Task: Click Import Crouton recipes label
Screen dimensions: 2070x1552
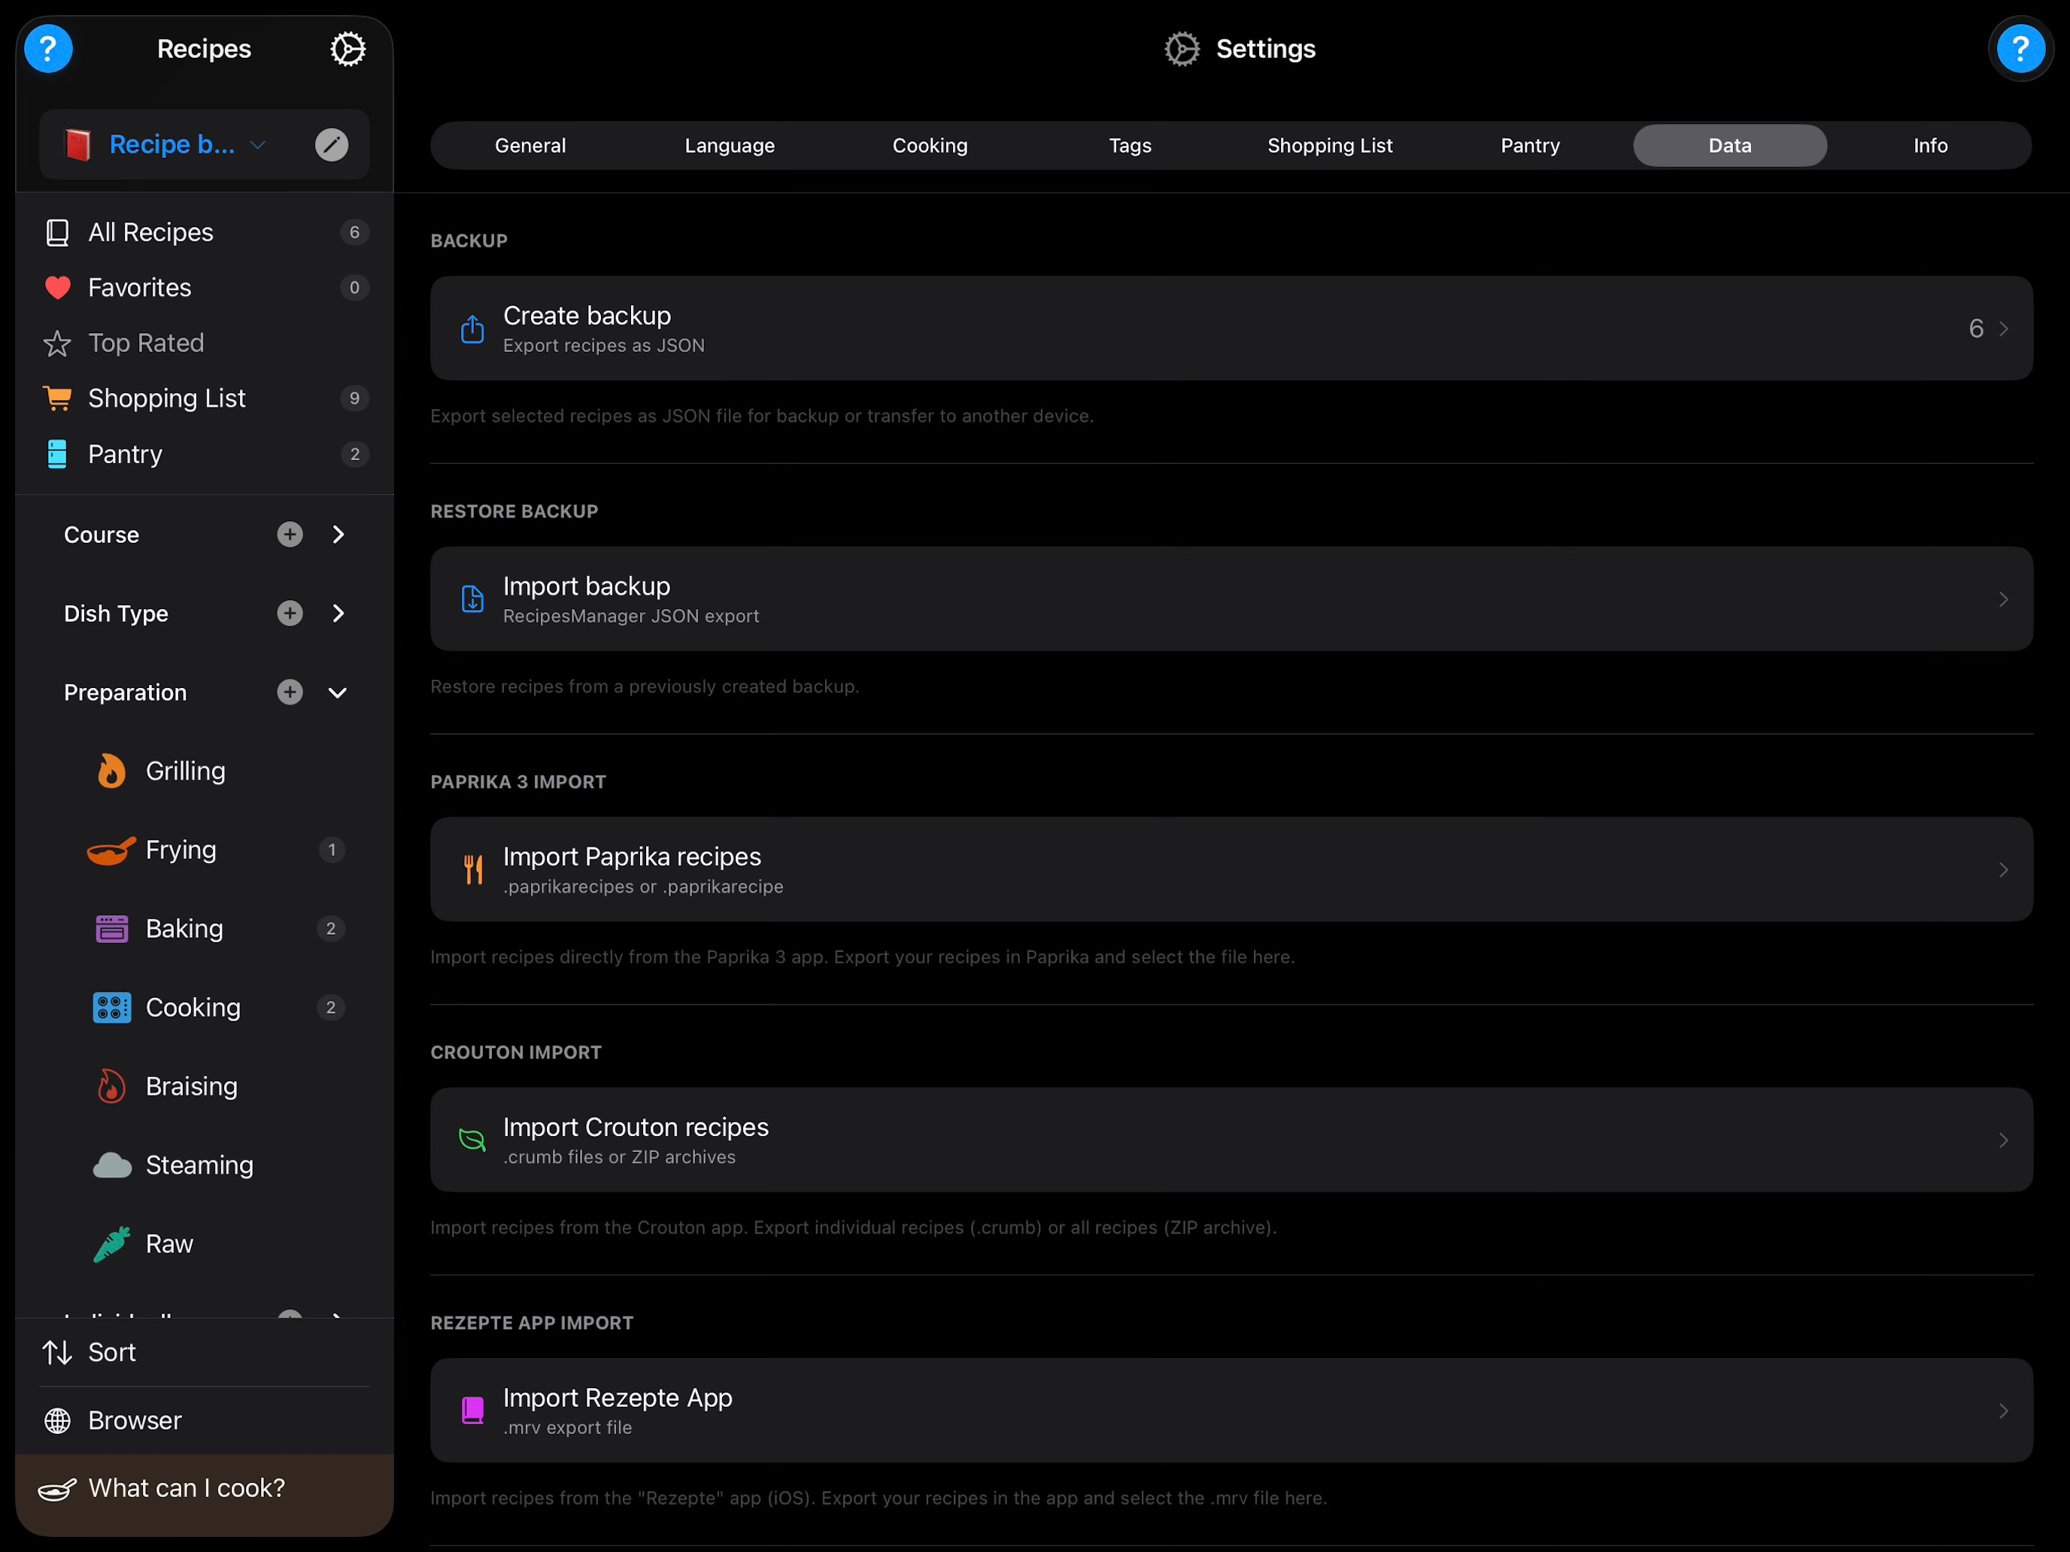Action: (x=636, y=1127)
